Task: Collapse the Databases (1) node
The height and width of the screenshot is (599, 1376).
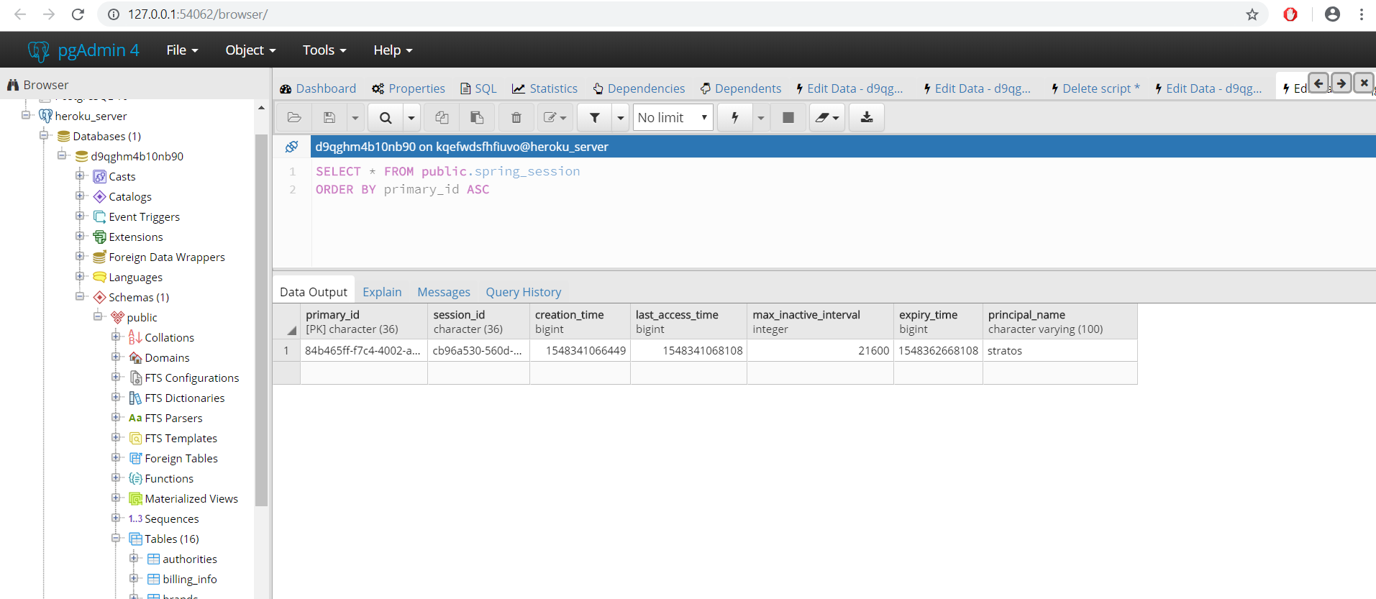Action: click(45, 135)
